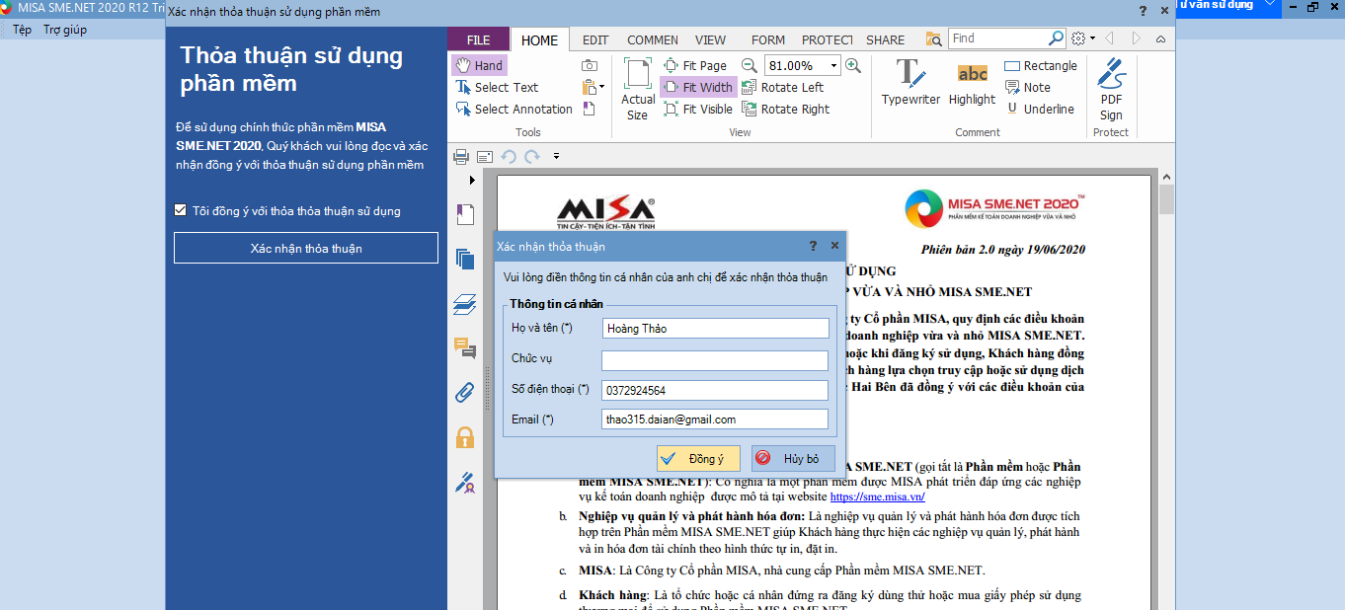Open the zoom percentage dropdown
The width and height of the screenshot is (1345, 610).
click(x=834, y=66)
